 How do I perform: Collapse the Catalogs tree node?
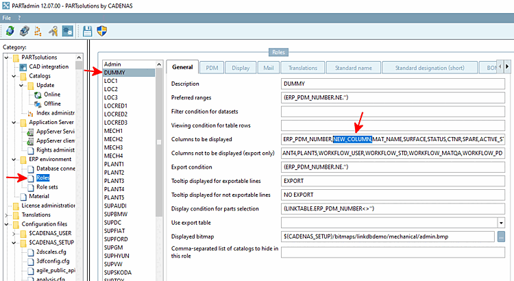pyautogui.click(x=14, y=76)
